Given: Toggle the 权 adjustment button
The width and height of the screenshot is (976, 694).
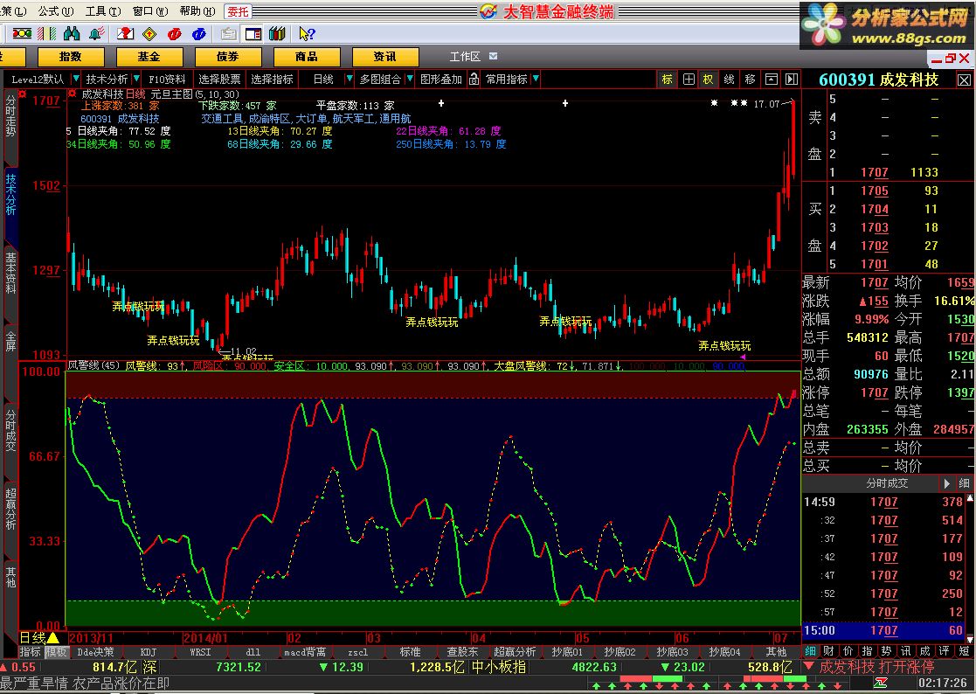Looking at the screenshot, I should tap(709, 79).
